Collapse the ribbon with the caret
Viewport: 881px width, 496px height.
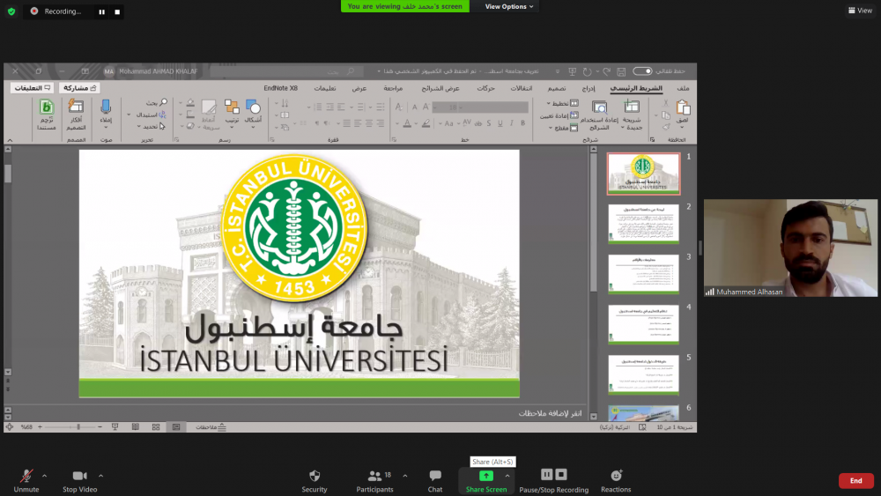point(10,140)
